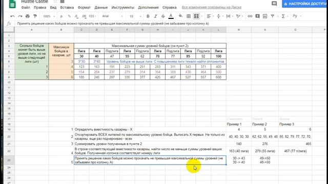
Task: Open the Файл menu
Action: tap(26, 8)
